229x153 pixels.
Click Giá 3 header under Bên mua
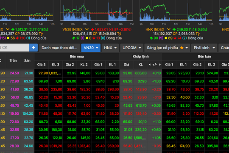[41, 65]
